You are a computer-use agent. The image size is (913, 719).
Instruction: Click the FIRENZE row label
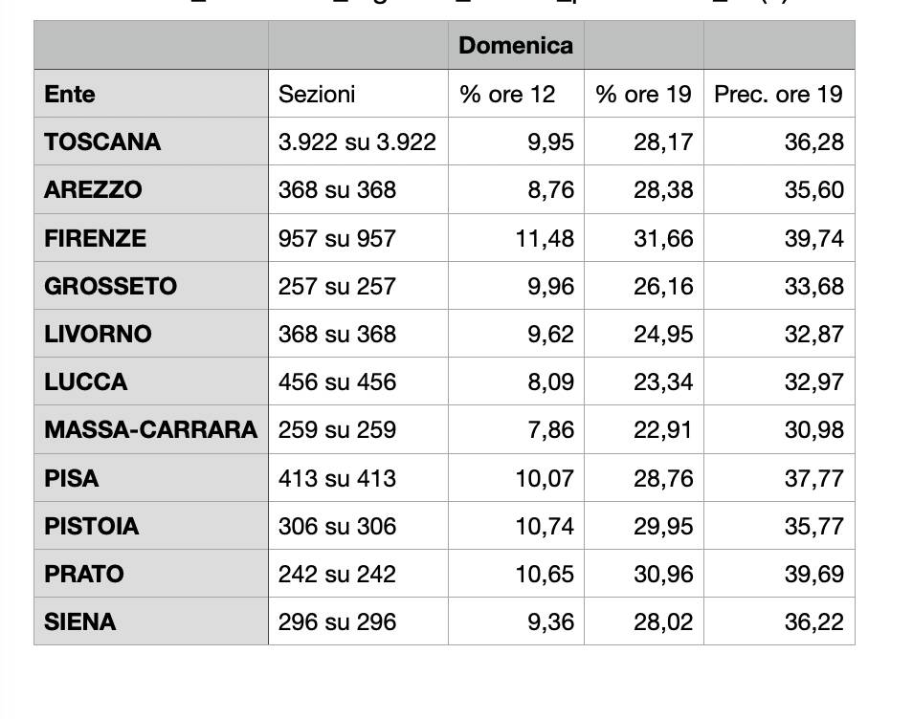coord(95,238)
